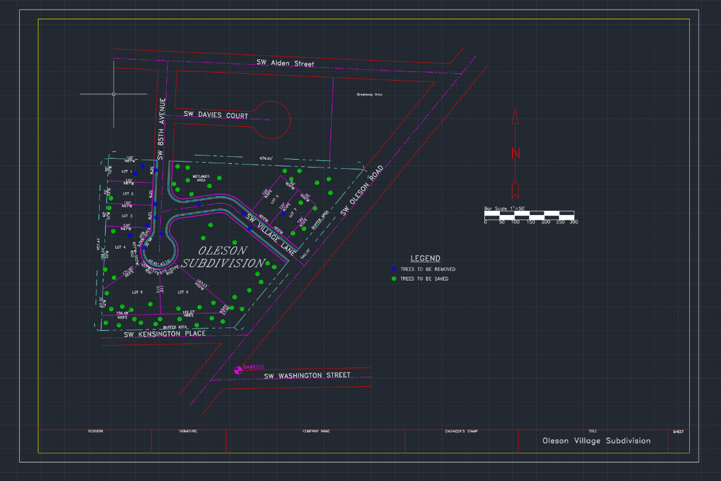The height and width of the screenshot is (481, 721).
Task: Click the Bar Scale 1"=50' caption
Action: (x=505, y=208)
